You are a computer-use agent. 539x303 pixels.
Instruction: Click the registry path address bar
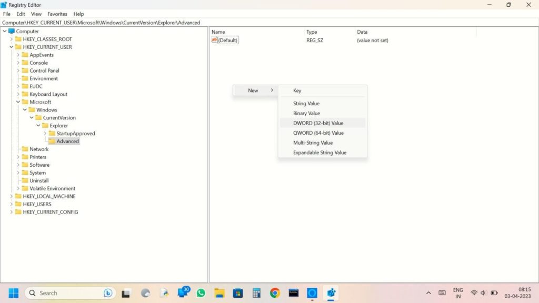[x=263, y=23]
